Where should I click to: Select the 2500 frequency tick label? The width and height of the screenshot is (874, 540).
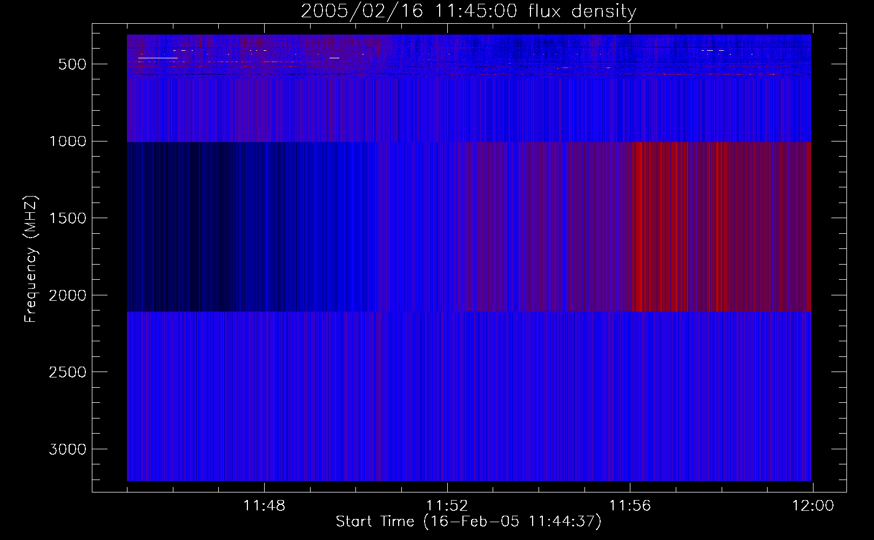[x=68, y=372]
